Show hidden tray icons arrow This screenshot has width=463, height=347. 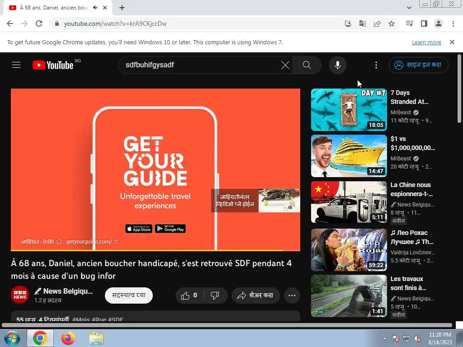coord(384,338)
